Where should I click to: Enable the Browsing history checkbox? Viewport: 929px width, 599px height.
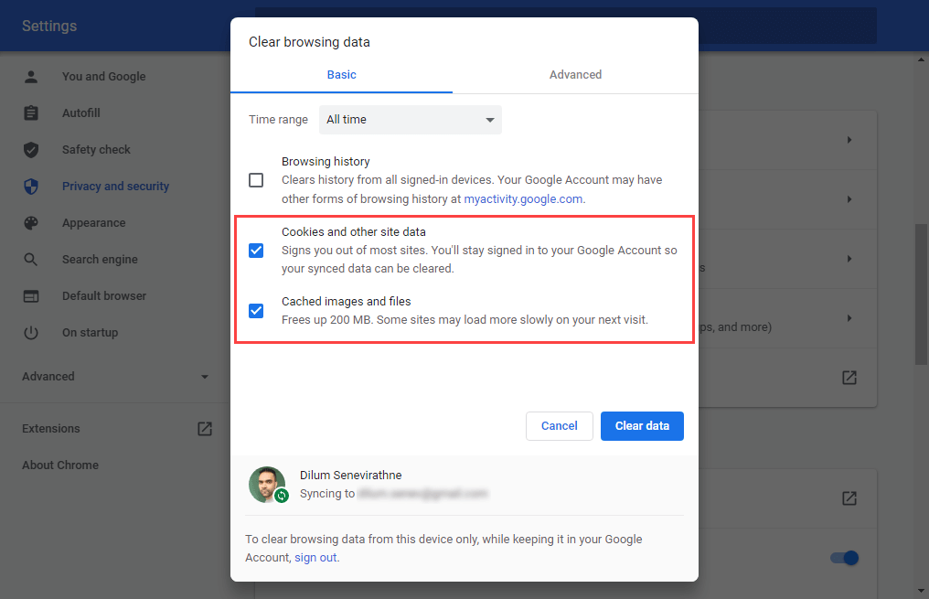pyautogui.click(x=256, y=180)
